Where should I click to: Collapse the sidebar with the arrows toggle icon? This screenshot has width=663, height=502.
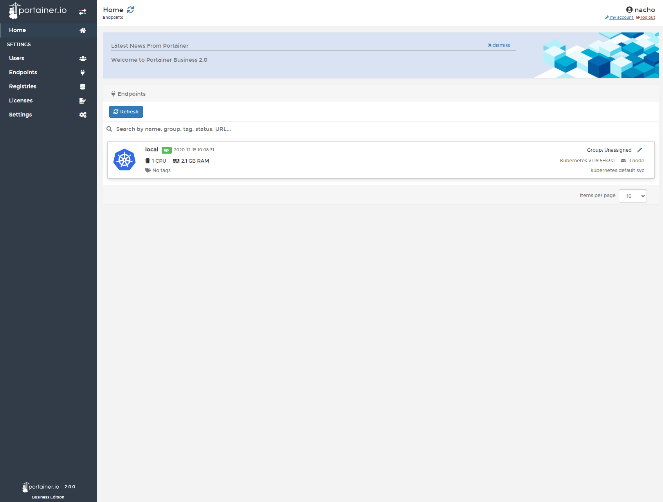pos(83,12)
